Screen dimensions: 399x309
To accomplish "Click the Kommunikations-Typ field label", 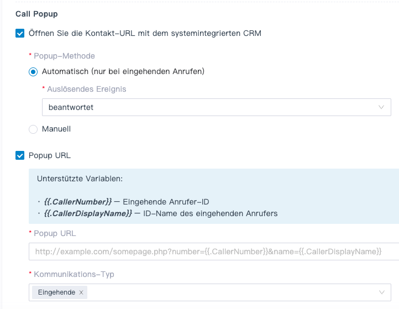I will (x=73, y=274).
